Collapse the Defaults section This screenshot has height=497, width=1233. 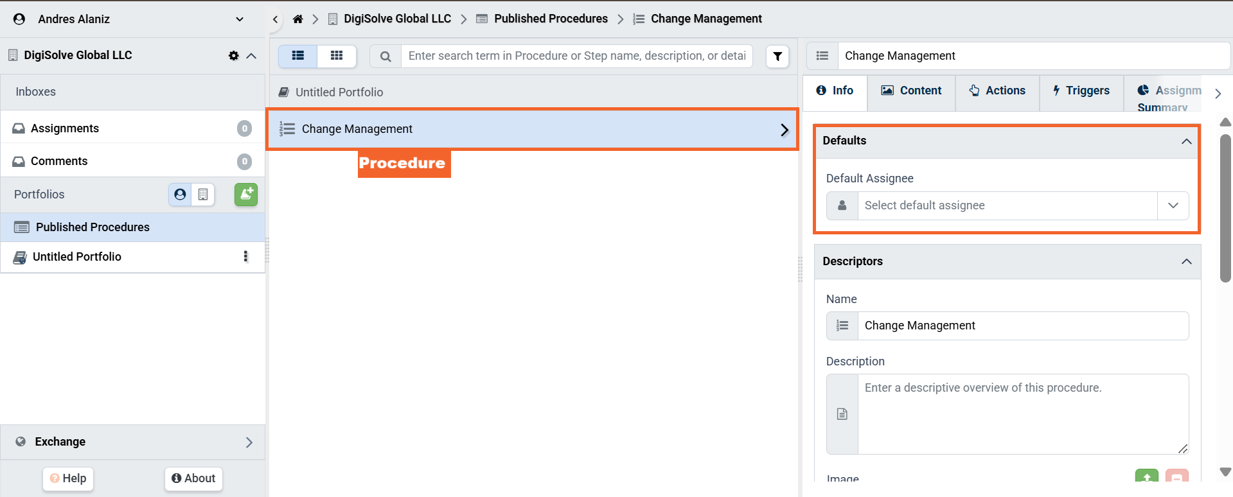pos(1186,141)
